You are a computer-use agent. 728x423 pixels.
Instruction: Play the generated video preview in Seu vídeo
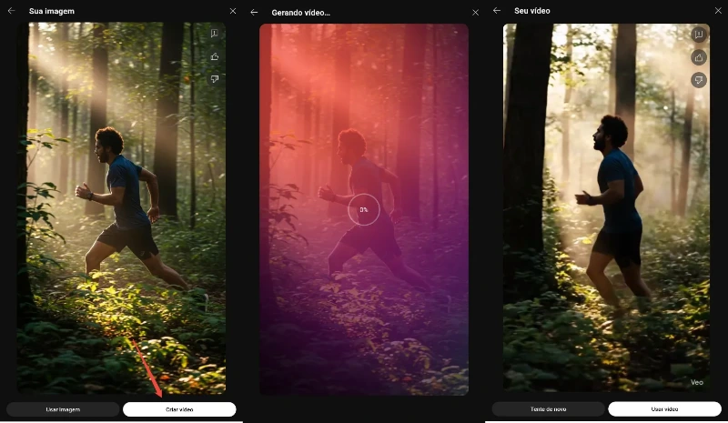606,207
